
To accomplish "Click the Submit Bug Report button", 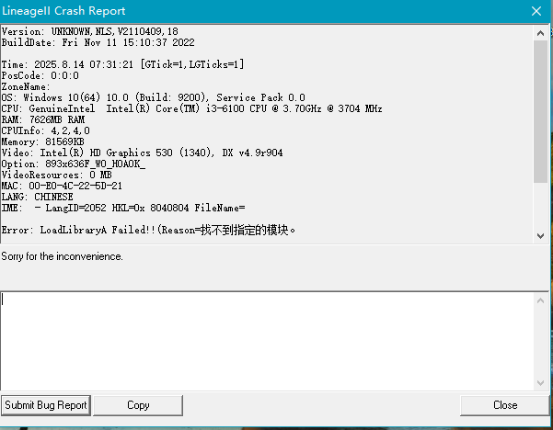I will pos(46,405).
